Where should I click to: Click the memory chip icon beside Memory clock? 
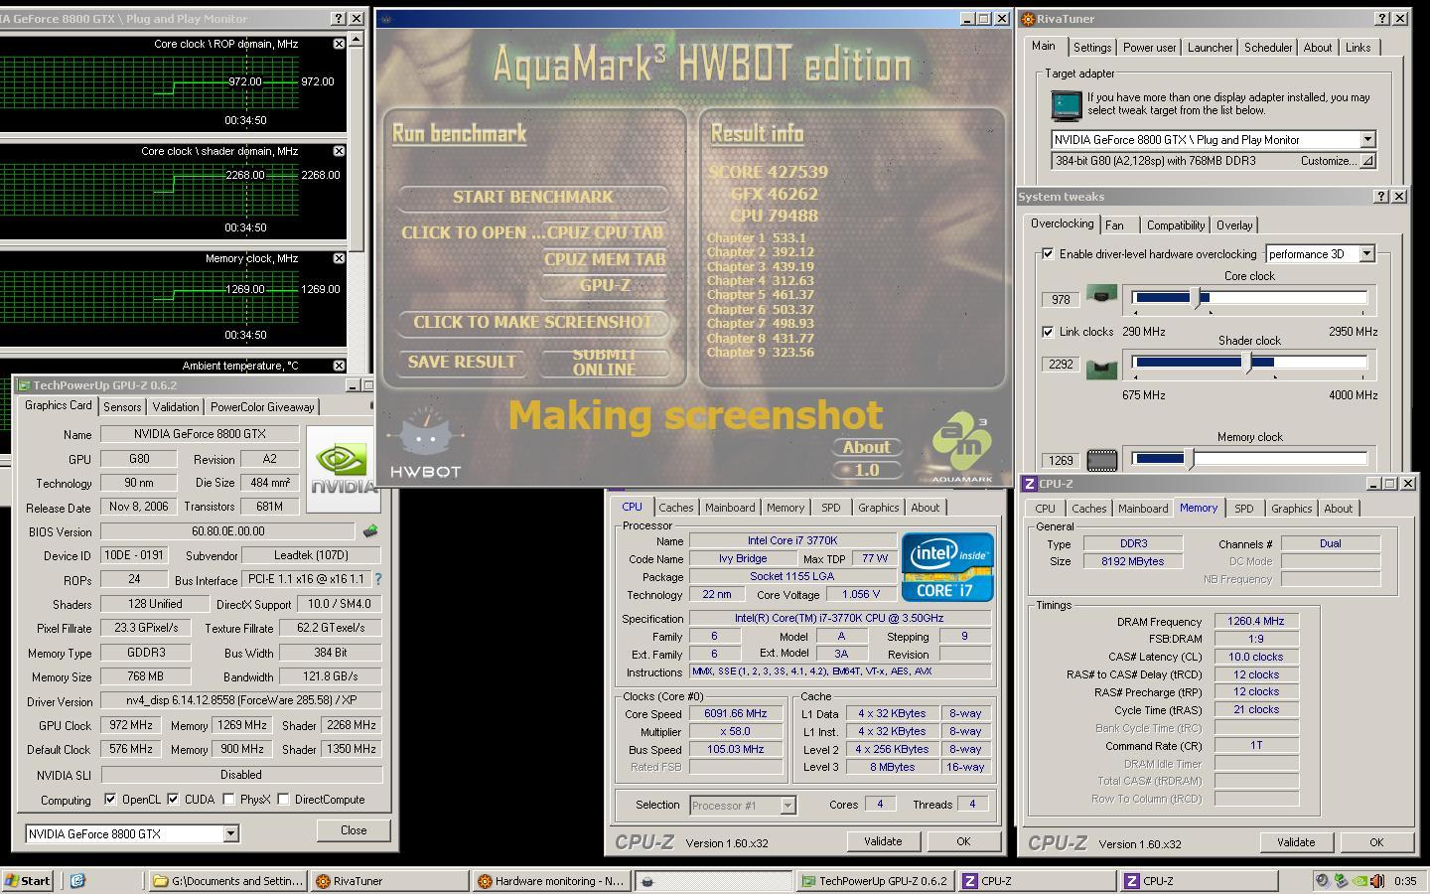tap(1101, 460)
